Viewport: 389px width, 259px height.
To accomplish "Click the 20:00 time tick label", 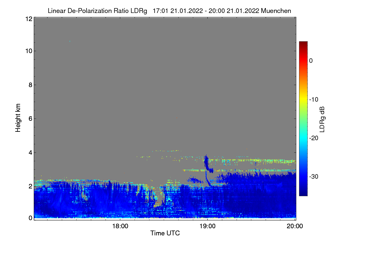I will pyautogui.click(x=295, y=226).
